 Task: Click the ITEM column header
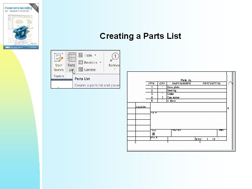[152, 83]
